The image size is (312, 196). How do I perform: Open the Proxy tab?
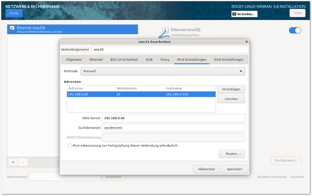click(165, 60)
